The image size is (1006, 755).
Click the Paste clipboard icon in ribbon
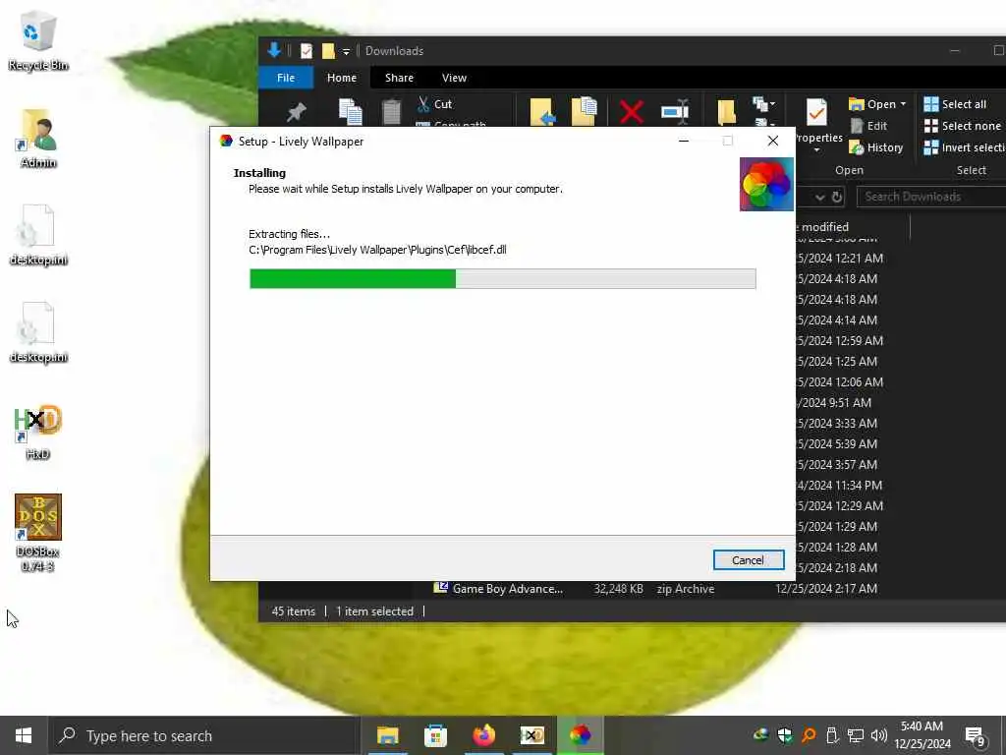pos(391,112)
